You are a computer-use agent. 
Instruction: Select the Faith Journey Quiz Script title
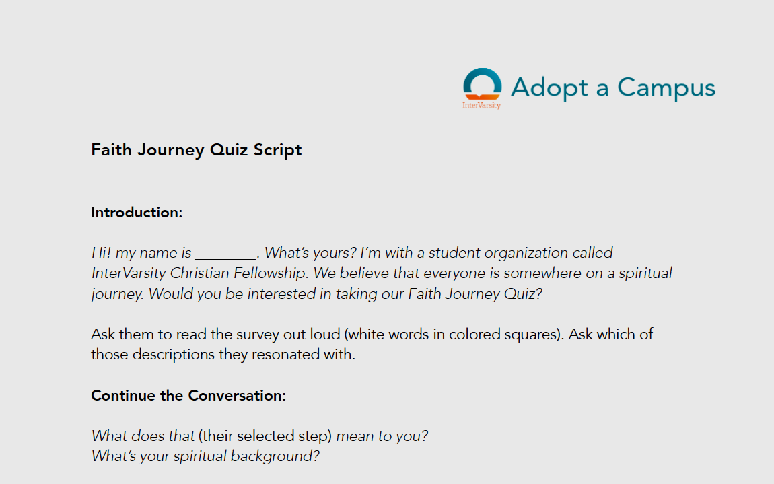[x=197, y=149]
